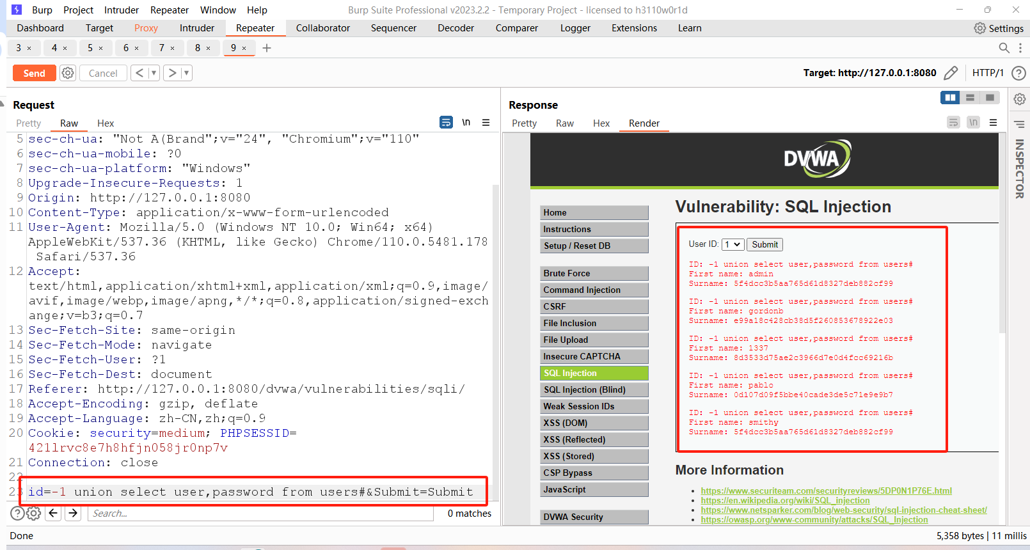
Task: Open help icon next to HTTP/1
Action: click(1018, 73)
